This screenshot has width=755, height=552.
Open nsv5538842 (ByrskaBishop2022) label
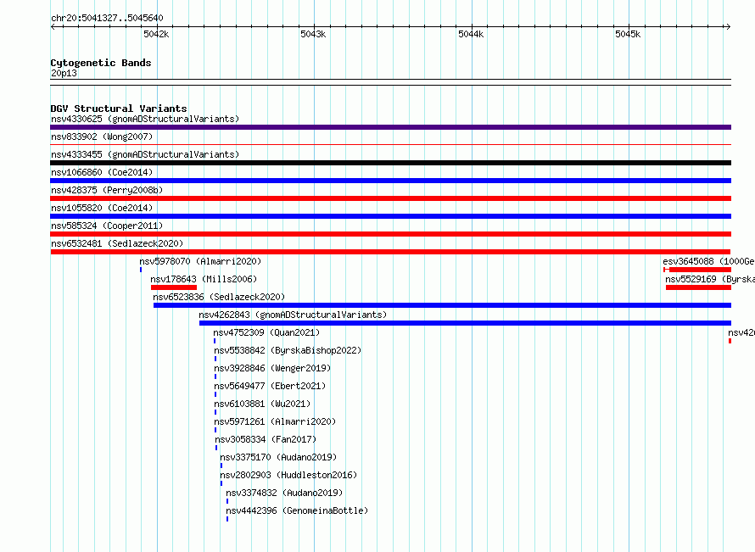coord(288,350)
